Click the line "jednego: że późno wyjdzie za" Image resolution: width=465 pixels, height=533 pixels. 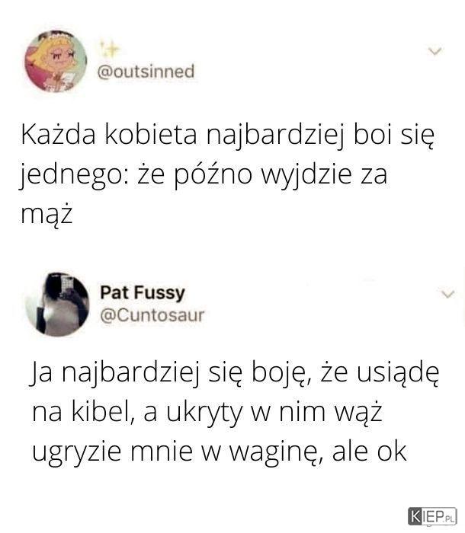pyautogui.click(x=204, y=174)
